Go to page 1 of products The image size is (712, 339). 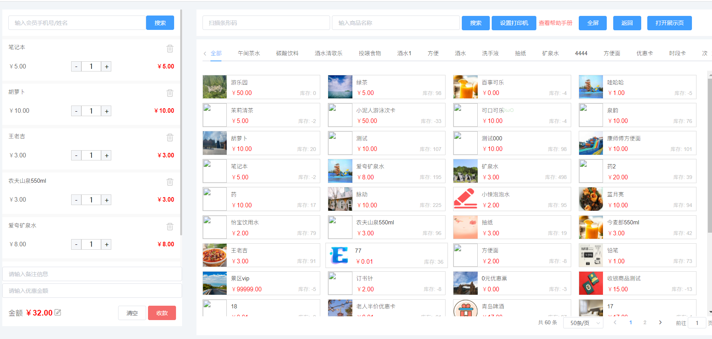click(x=631, y=322)
